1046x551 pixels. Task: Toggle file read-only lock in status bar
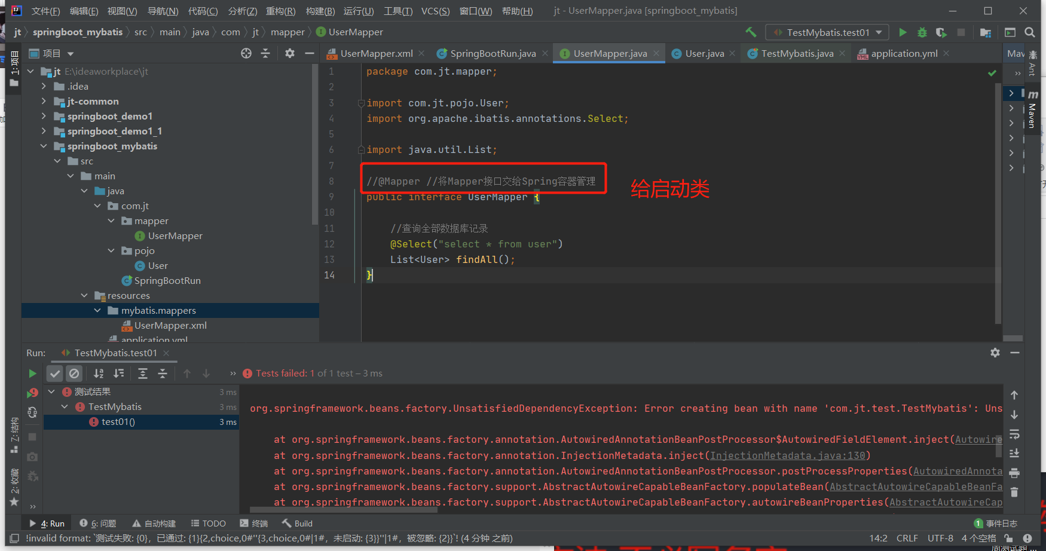1008,538
